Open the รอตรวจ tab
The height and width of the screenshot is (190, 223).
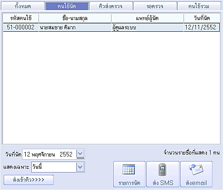pyautogui.click(x=155, y=6)
